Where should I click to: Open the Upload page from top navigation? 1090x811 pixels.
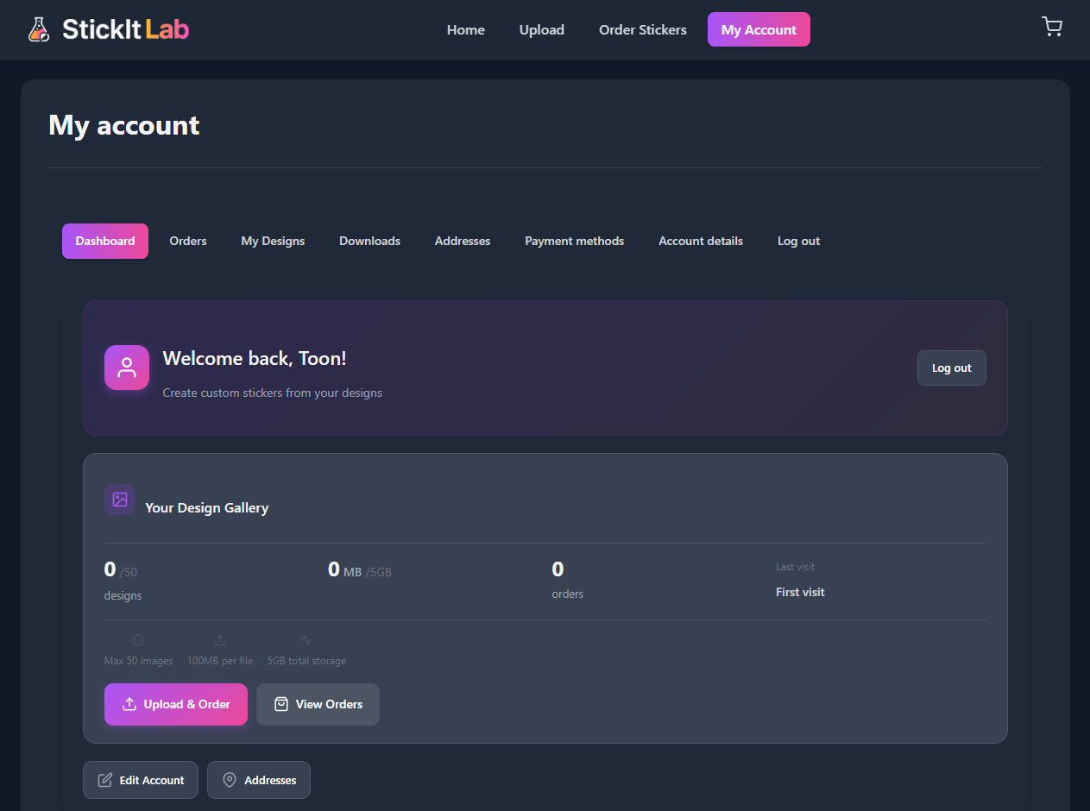(542, 29)
